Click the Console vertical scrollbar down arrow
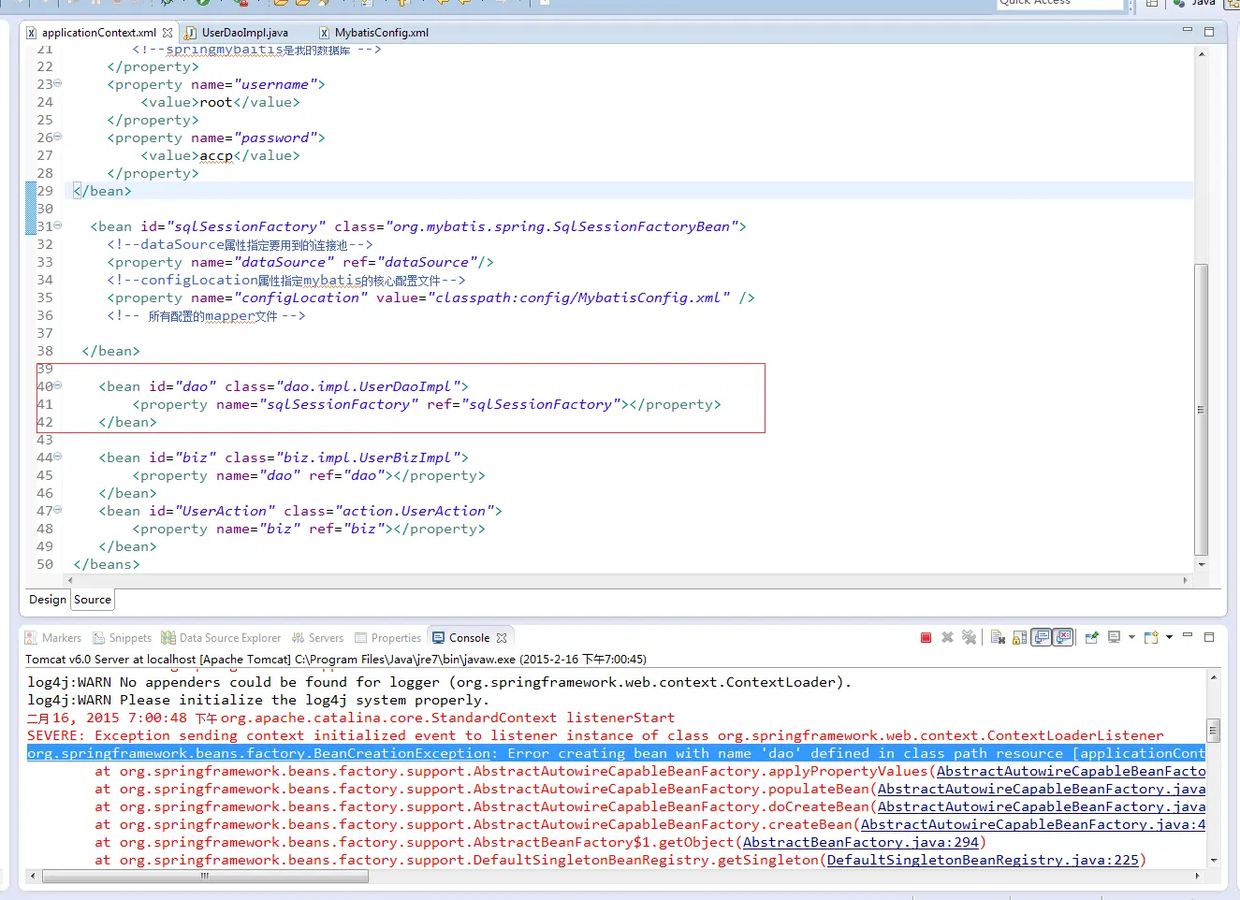This screenshot has width=1240, height=900. pos(1214,861)
